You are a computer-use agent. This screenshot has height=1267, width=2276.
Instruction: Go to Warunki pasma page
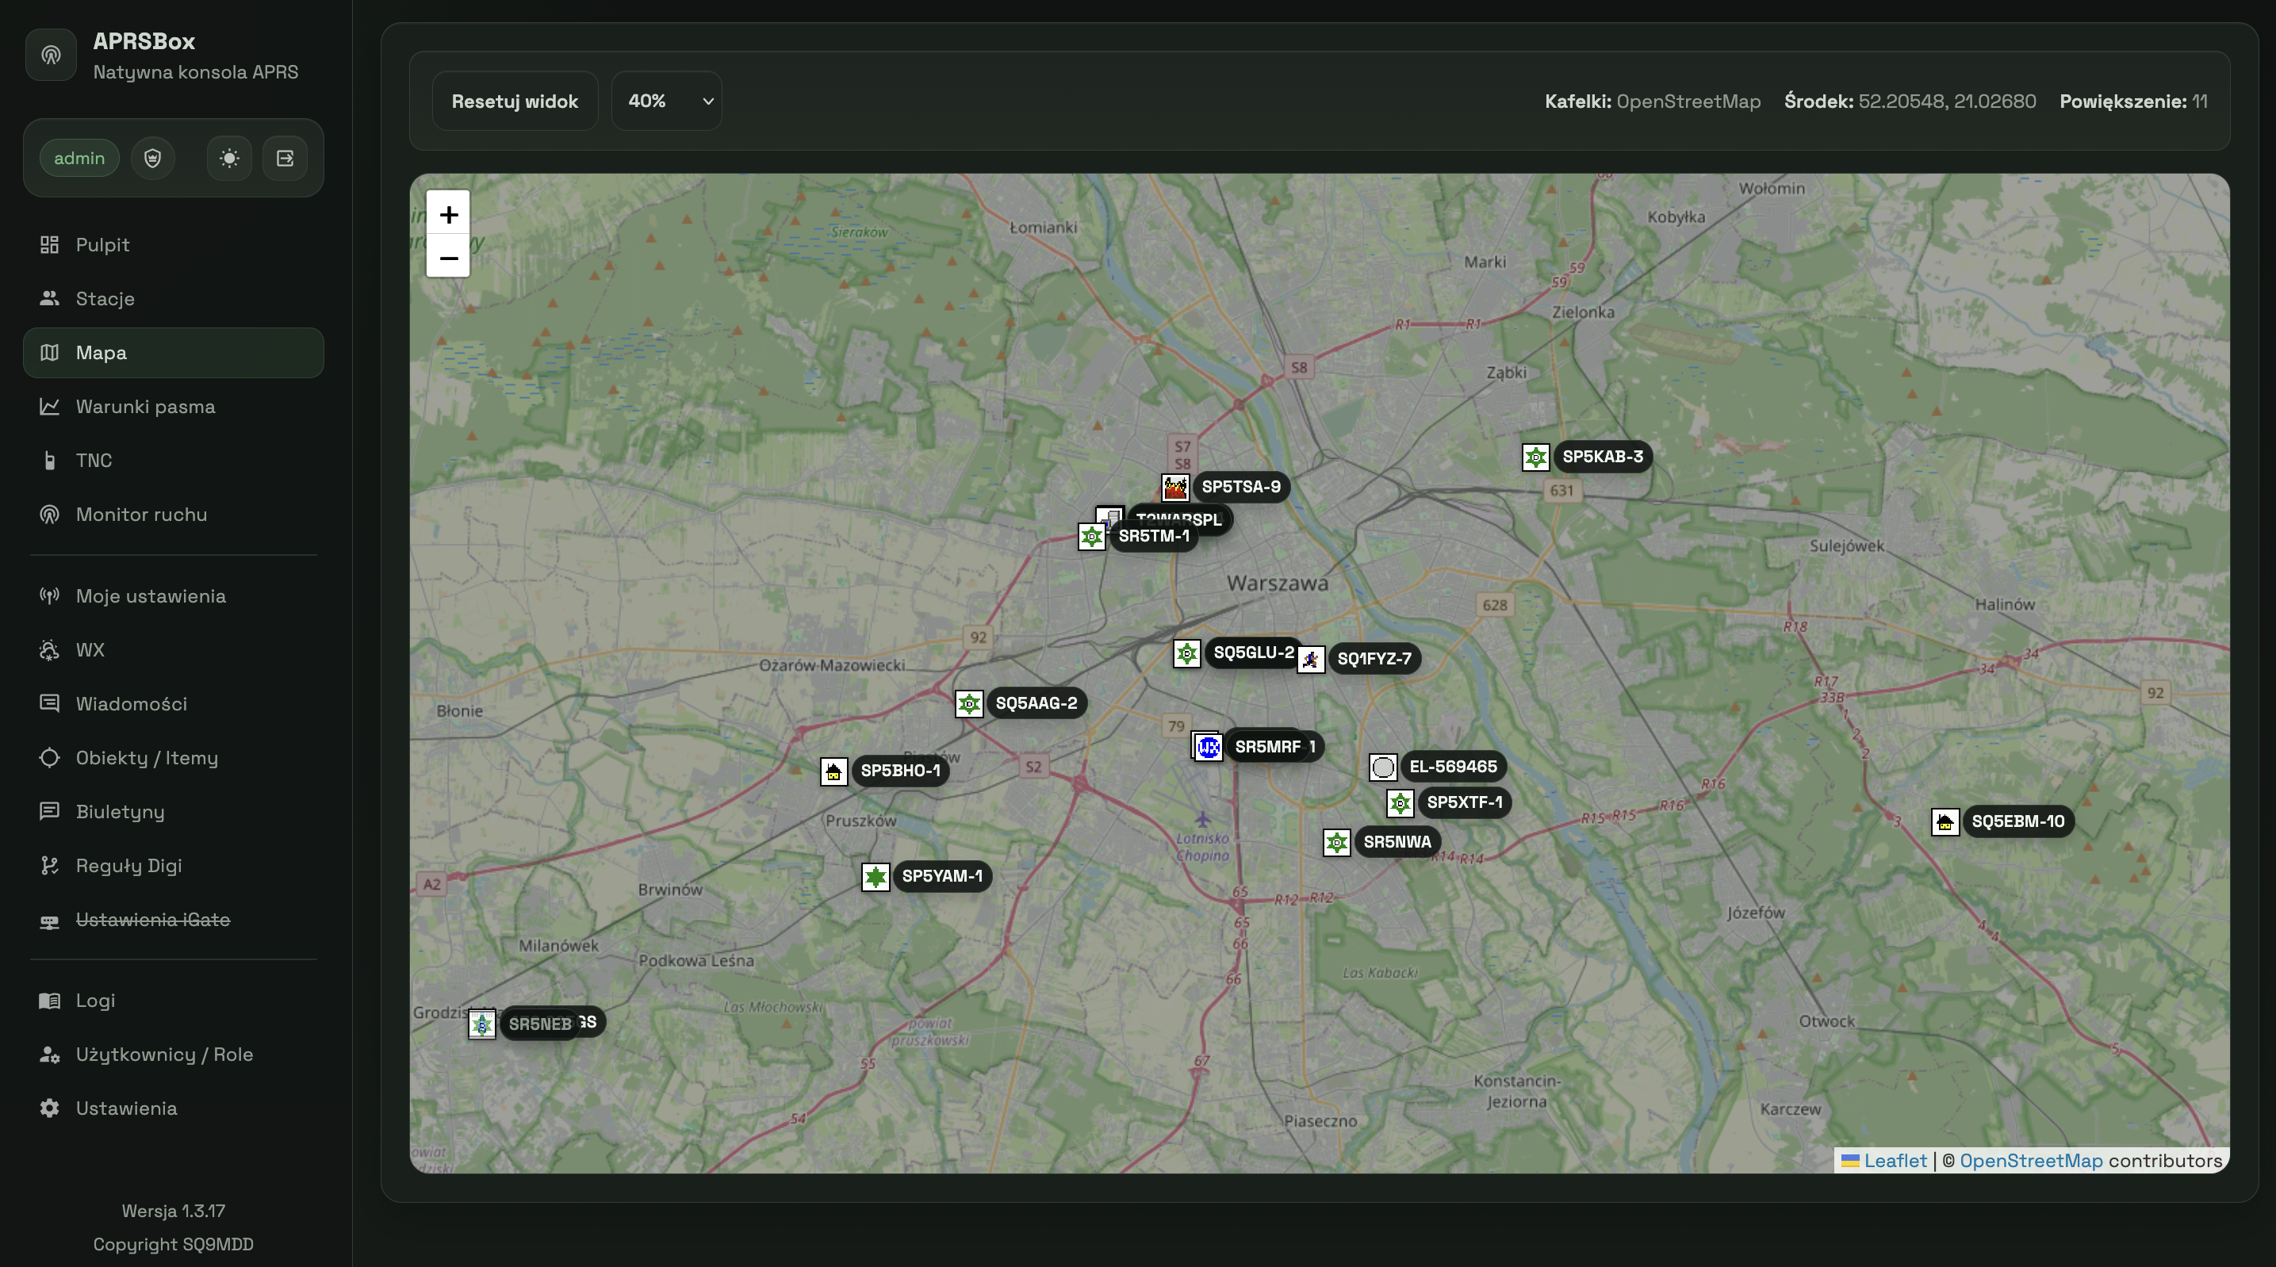(146, 407)
